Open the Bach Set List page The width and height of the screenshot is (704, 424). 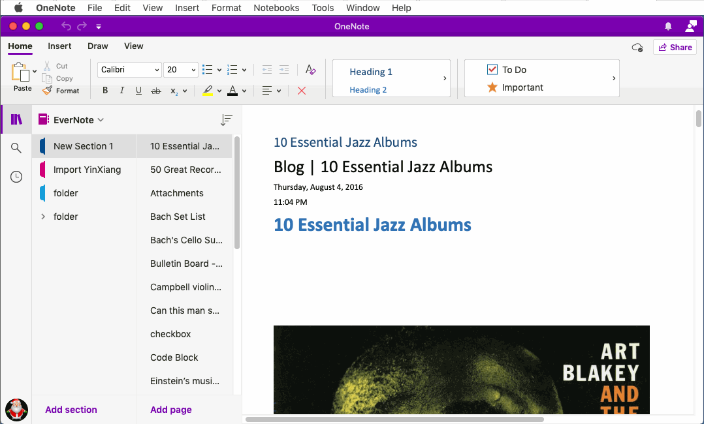point(184,217)
